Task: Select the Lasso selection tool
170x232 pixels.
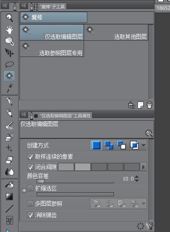Action: click(9, 64)
